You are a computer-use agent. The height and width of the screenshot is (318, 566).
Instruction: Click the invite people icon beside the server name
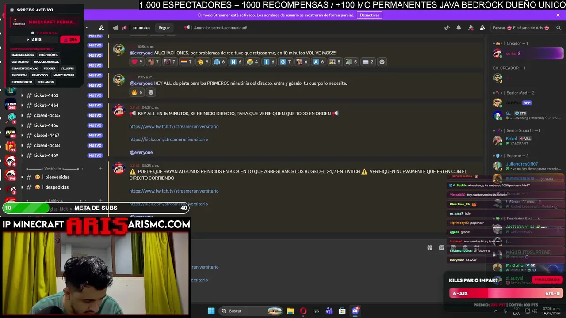[x=101, y=28]
